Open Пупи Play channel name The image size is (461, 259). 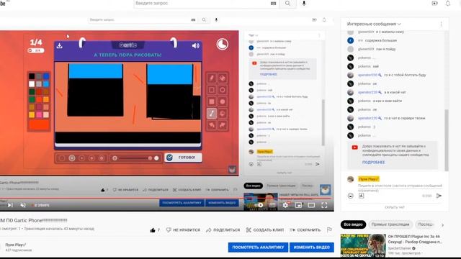tap(16, 245)
